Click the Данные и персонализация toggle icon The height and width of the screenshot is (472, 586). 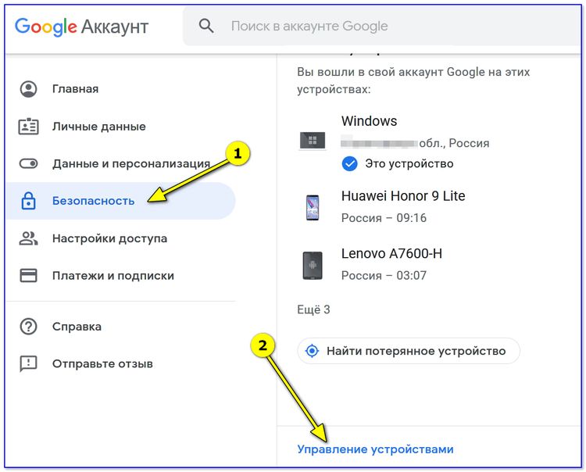point(28,163)
